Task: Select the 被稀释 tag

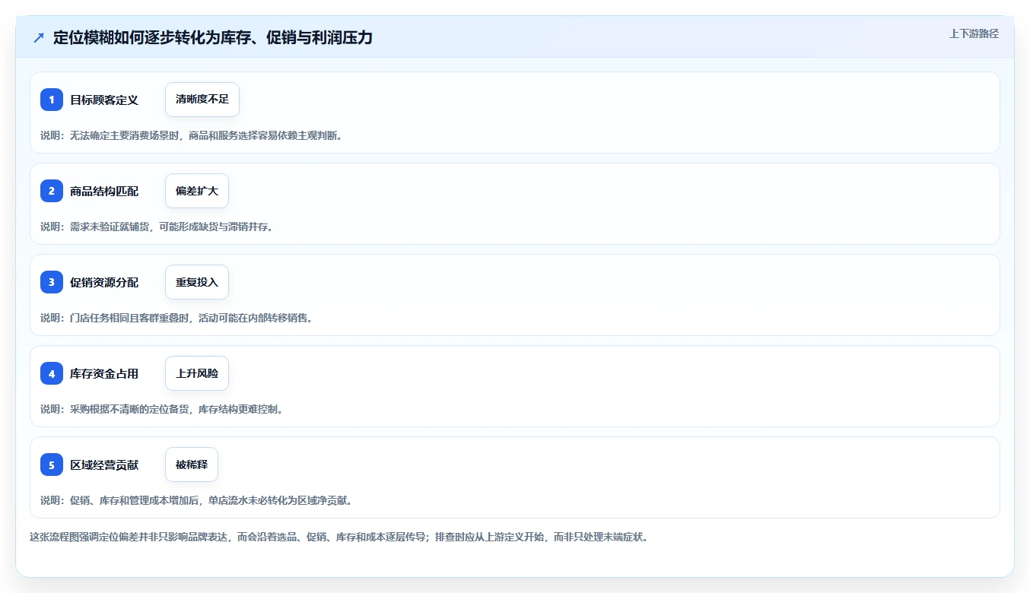Action: tap(192, 465)
